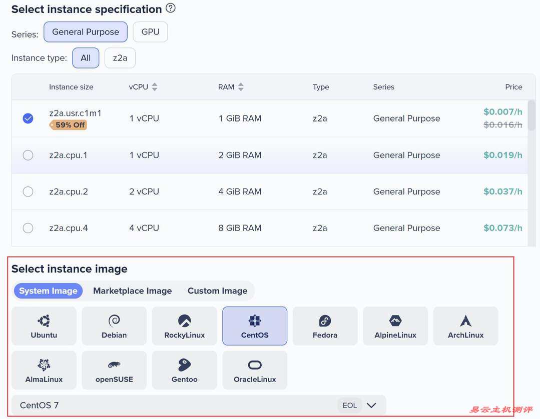Pick the openSUSE image tile
Screen dimensions: 540x419
coord(114,370)
